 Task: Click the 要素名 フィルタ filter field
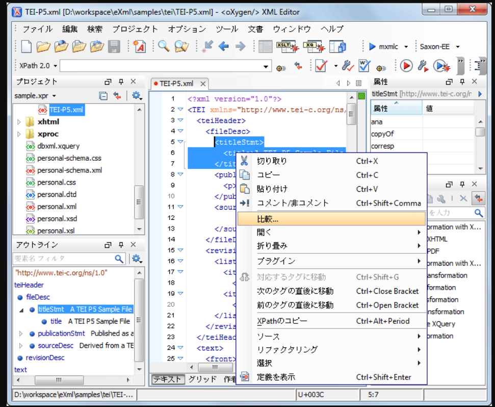click(x=64, y=259)
